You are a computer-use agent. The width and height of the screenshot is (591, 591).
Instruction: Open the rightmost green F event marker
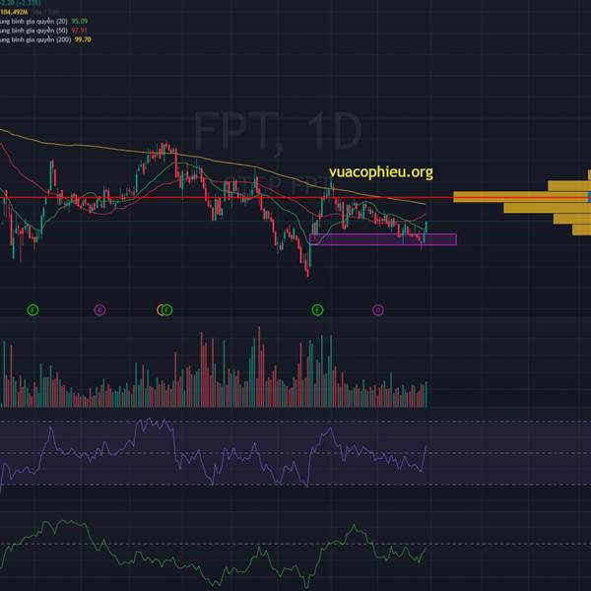coord(317,310)
